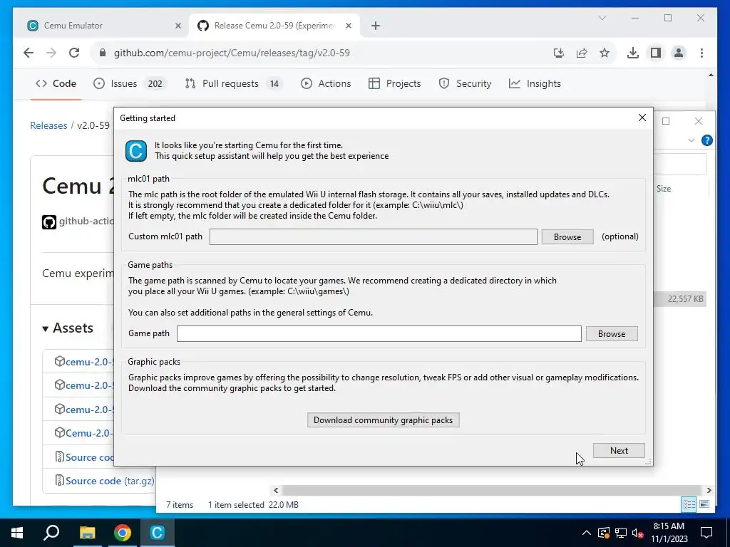The width and height of the screenshot is (730, 547).
Task: Click the share page icon
Action: [582, 53]
